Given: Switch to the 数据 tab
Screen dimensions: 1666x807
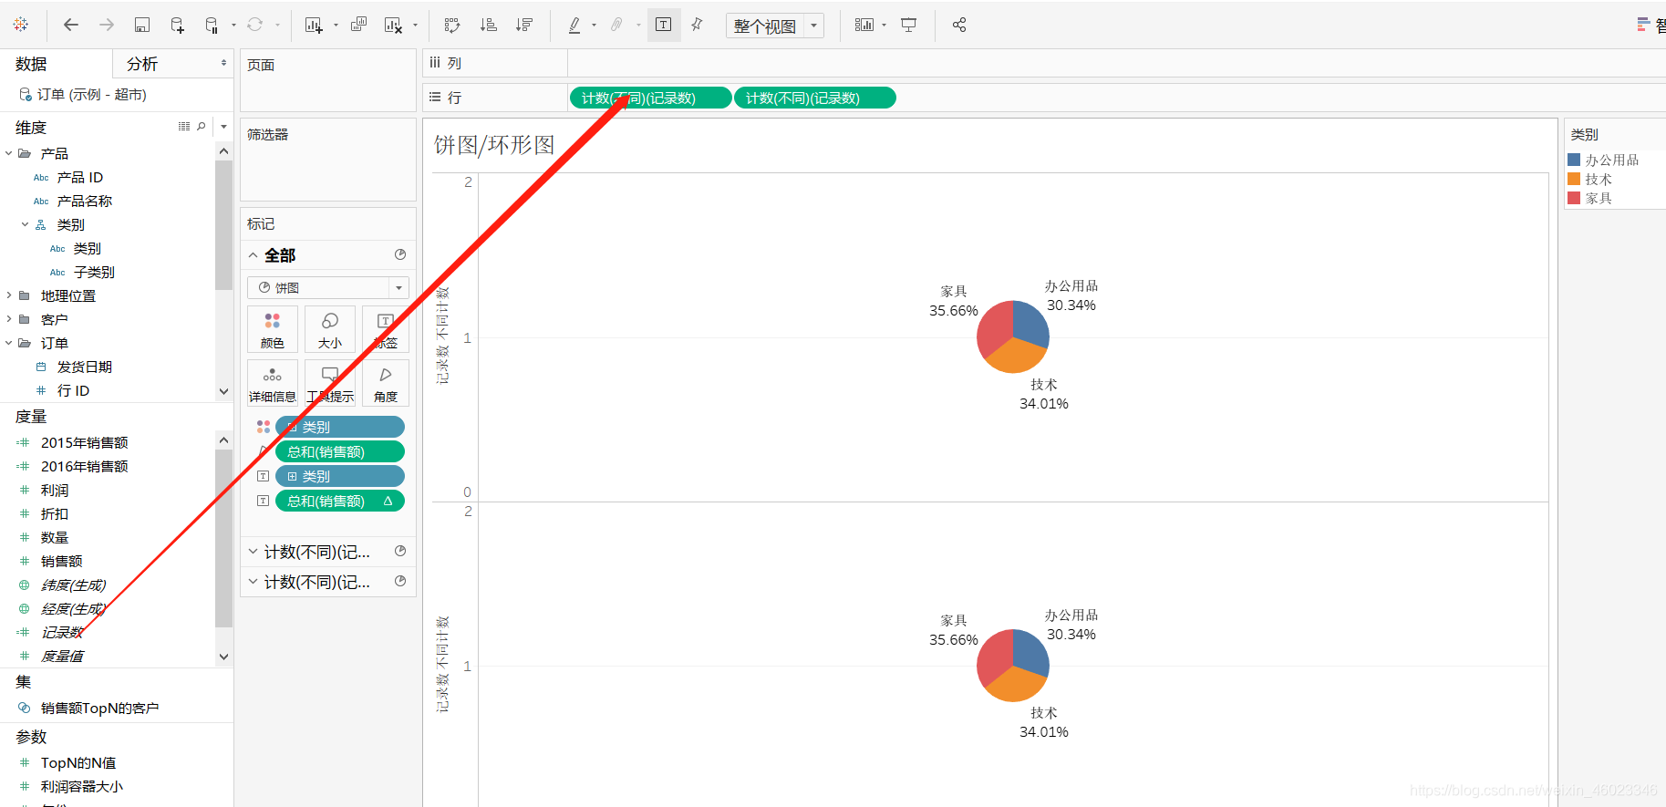Looking at the screenshot, I should [31, 64].
